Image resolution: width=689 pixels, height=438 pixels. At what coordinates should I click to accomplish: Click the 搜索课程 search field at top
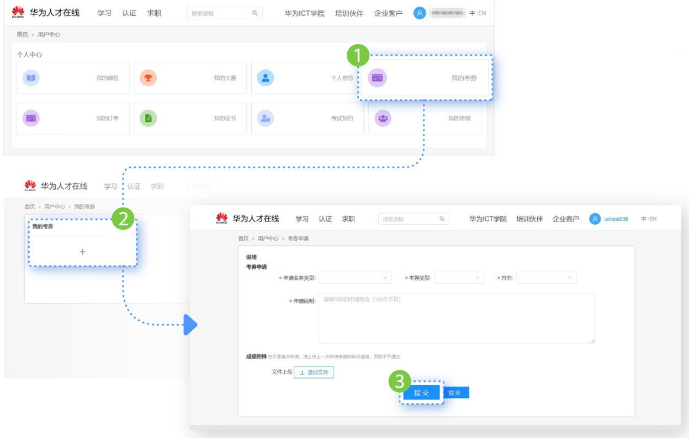(x=219, y=13)
